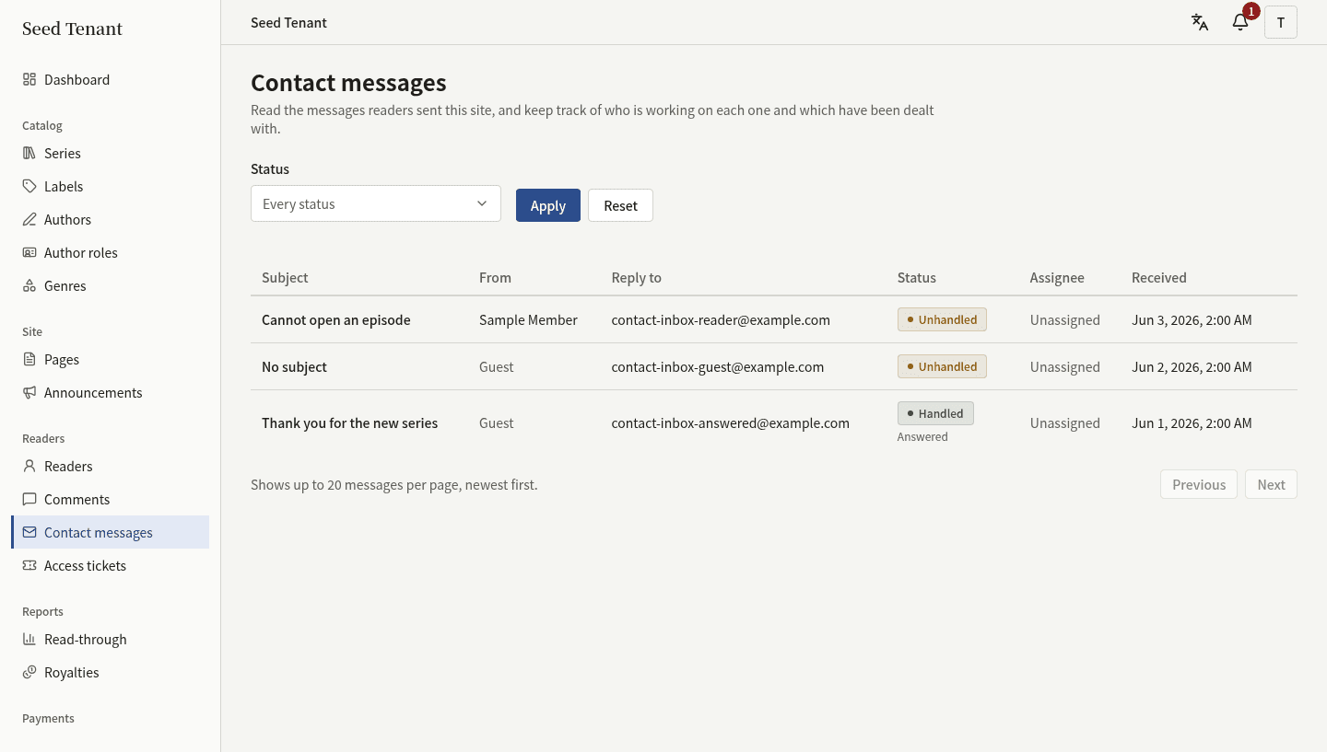This screenshot has width=1327, height=752.
Task: Click contact-inbox-reader@example.com reply address
Action: point(721,319)
